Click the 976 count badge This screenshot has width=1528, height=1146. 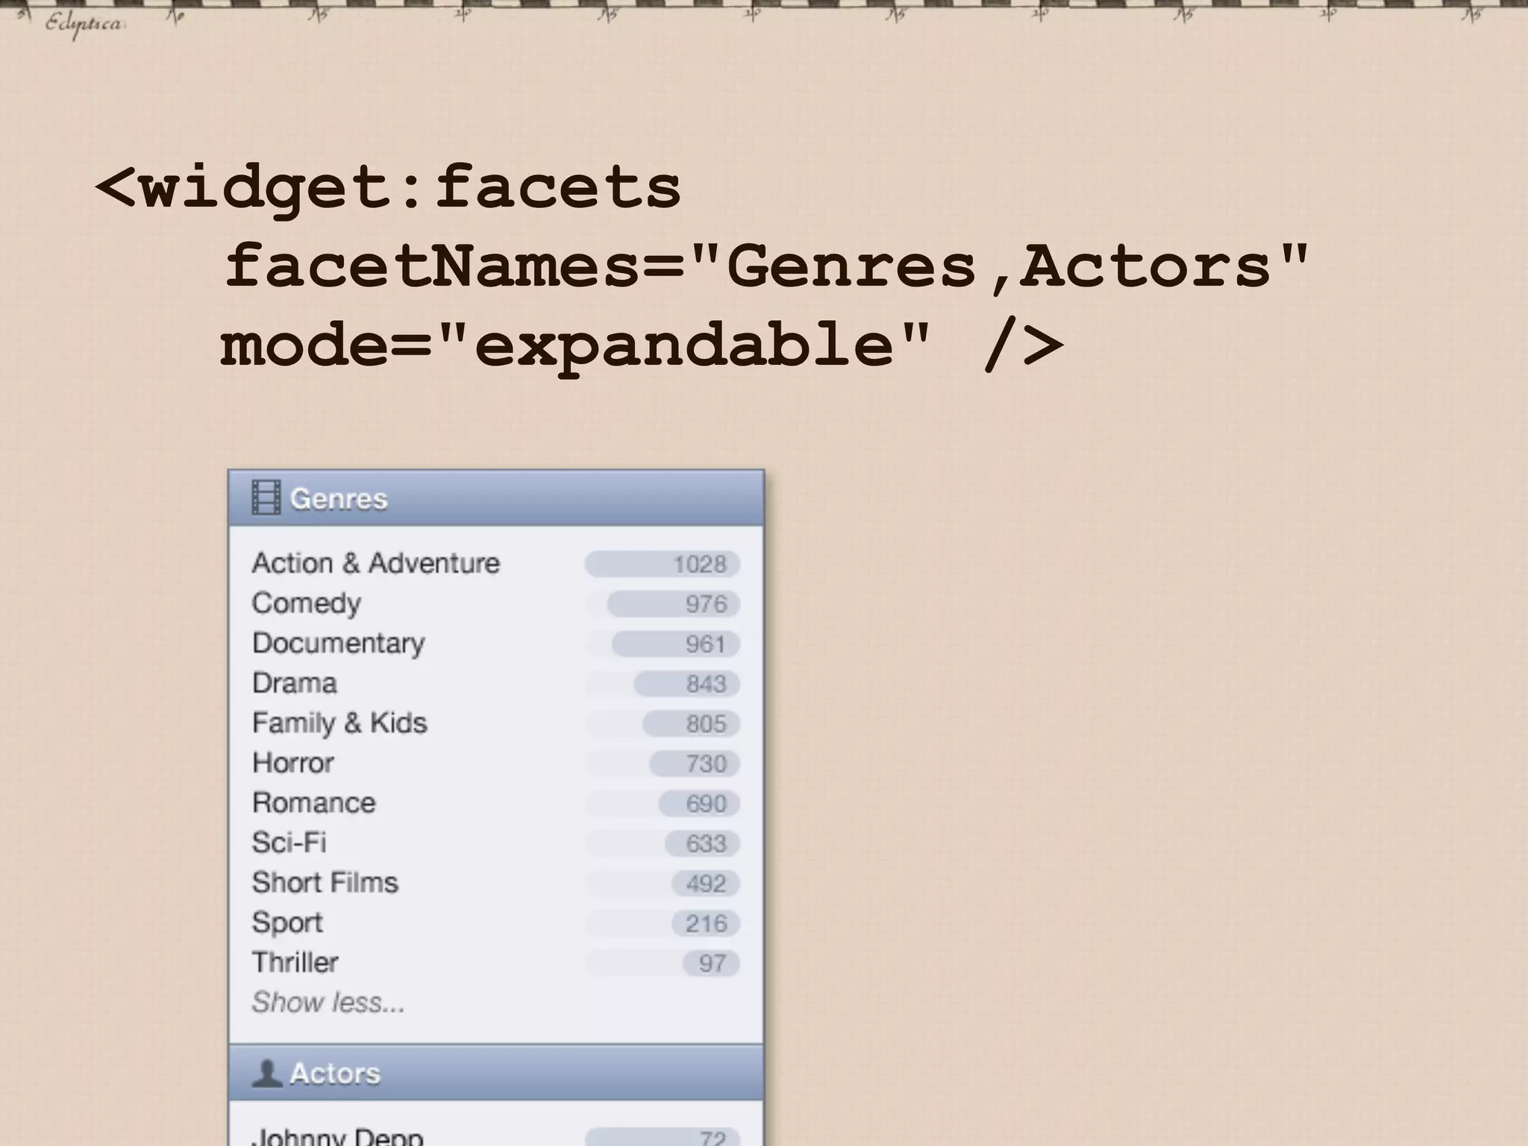[674, 604]
